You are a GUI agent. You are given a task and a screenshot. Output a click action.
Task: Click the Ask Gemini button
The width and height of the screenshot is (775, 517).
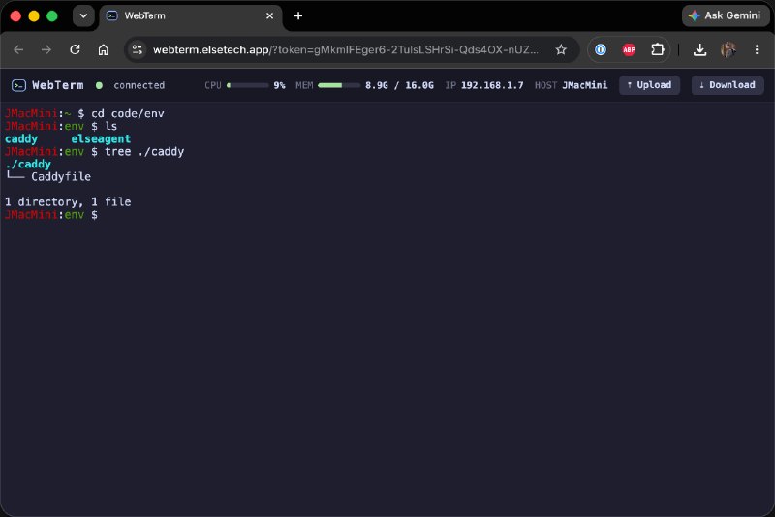[x=725, y=15]
